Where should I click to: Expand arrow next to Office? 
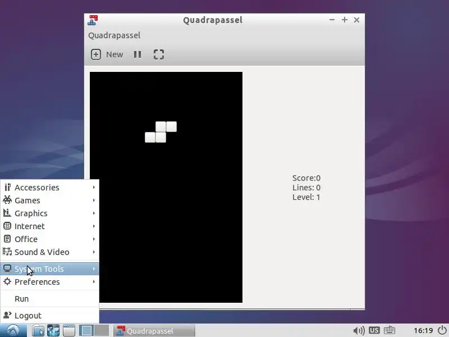(94, 239)
